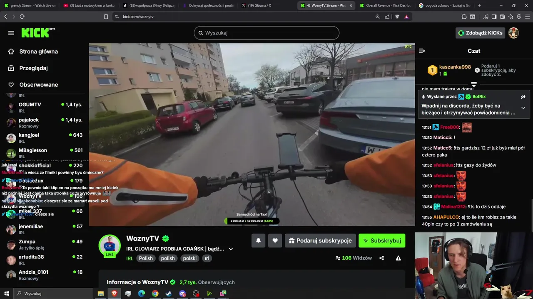Report the stream using warning triangle icon
This screenshot has height=299, width=533.
(x=398, y=258)
